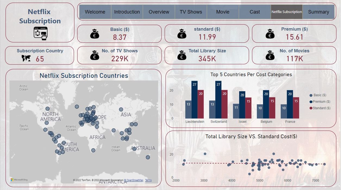Select the Australia data point on the map
This screenshot has width=341, height=190.
(134, 149)
